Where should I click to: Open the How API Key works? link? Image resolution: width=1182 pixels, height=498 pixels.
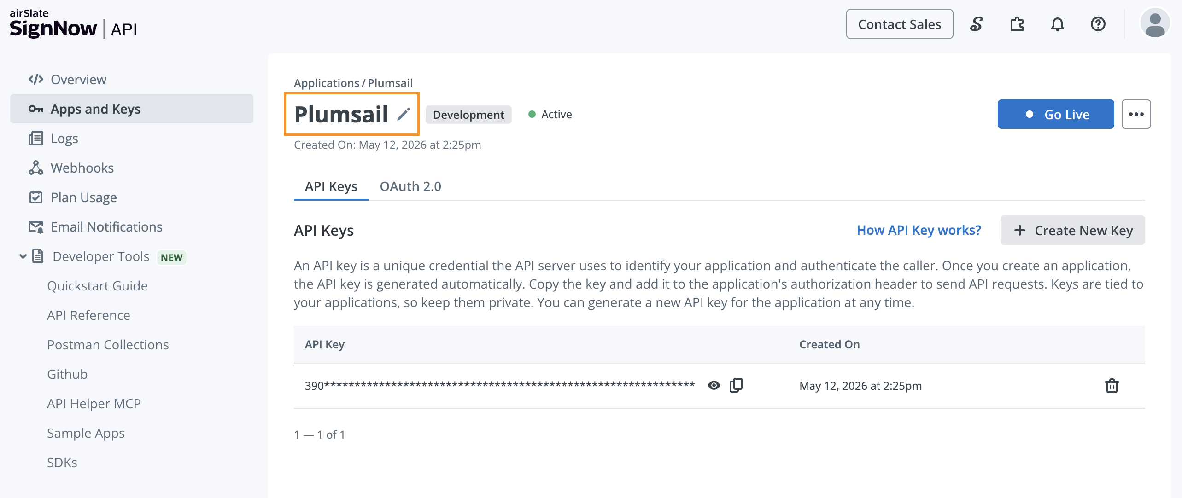click(x=919, y=230)
